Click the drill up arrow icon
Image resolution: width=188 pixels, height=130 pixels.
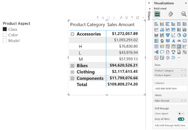(98, 18)
